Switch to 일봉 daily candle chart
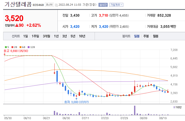 coord(137,36)
